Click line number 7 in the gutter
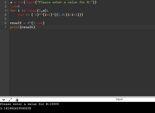The height and width of the screenshot is (113, 155). click(x=5, y=27)
